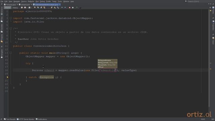215x121 pixels.
Task: Open the Window menu
Action: 66,1
